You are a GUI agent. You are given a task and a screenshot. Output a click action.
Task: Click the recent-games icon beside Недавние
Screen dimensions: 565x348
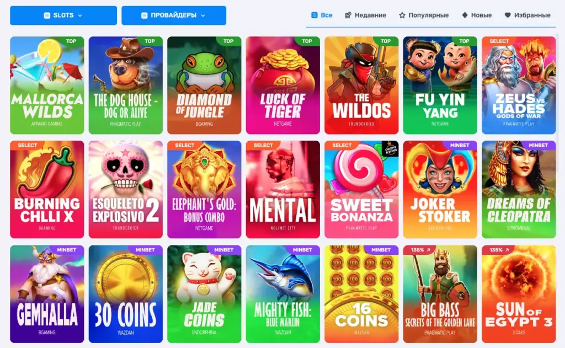348,15
